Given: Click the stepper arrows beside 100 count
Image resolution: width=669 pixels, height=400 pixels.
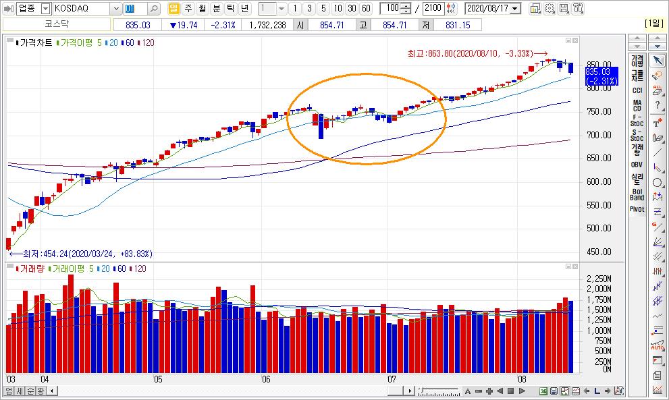Looking at the screenshot, I should pos(406,8).
